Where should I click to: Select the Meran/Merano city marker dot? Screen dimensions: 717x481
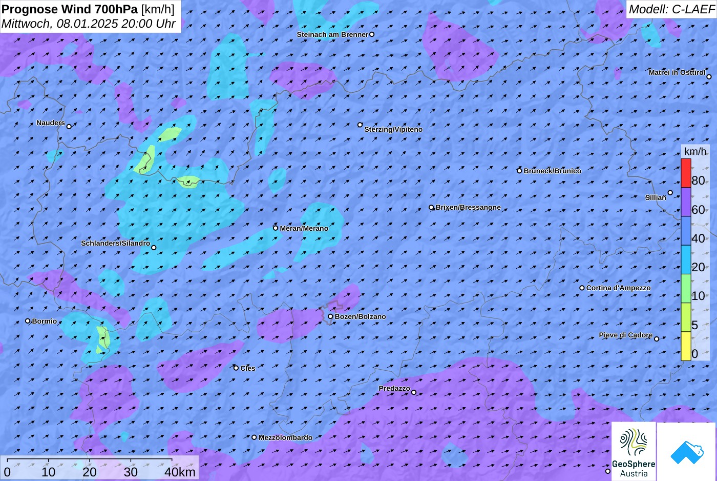coord(276,228)
